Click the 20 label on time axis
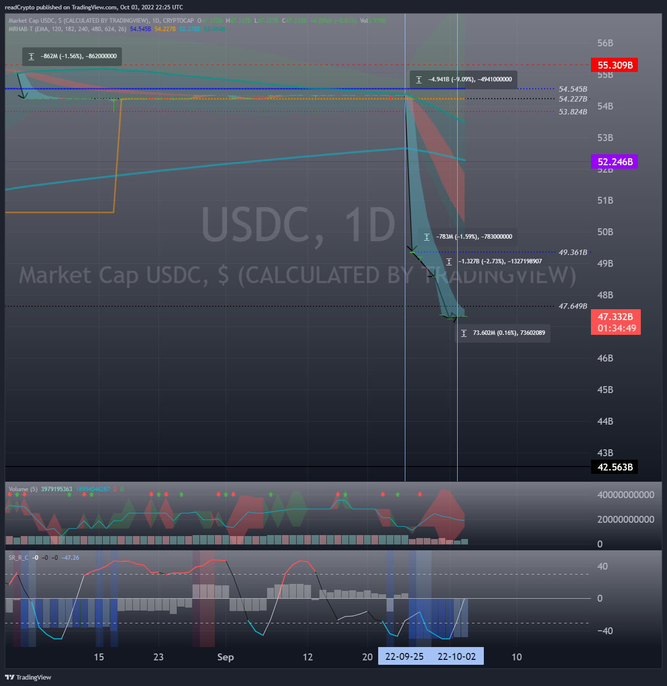This screenshot has height=686, width=667. click(367, 657)
